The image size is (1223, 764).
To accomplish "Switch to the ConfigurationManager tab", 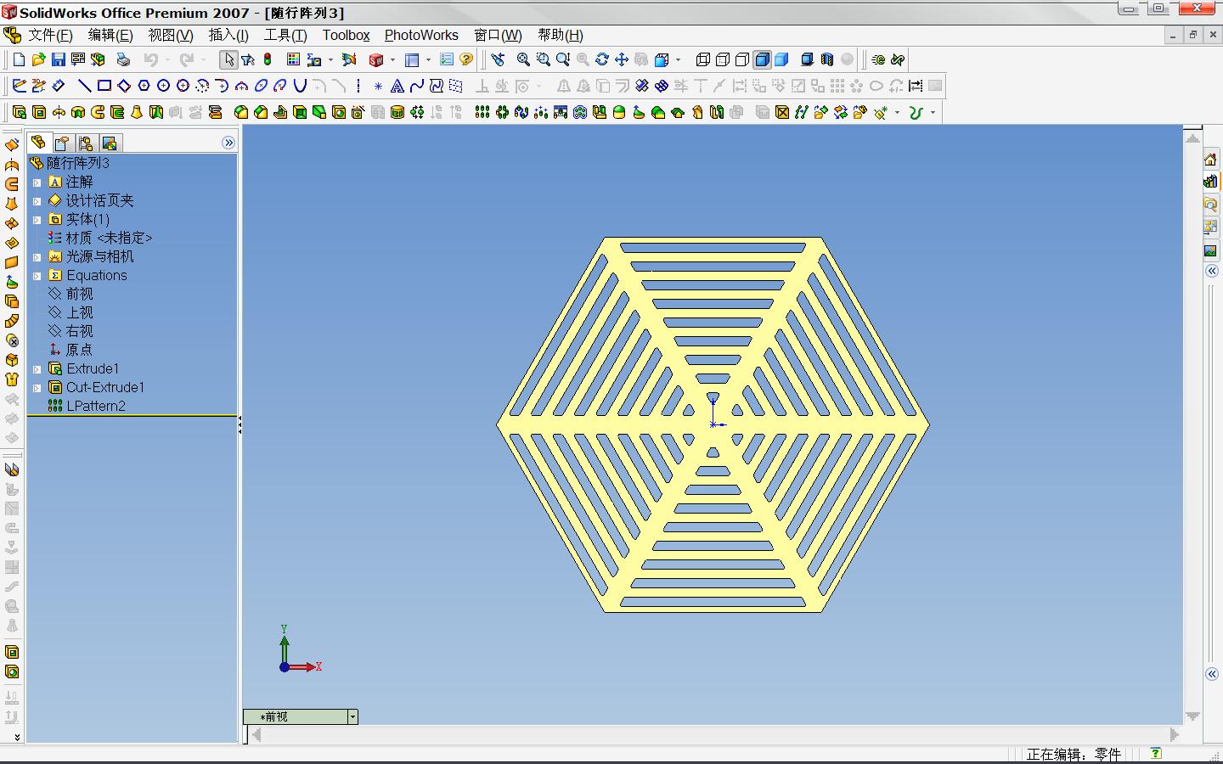I will (x=85, y=143).
